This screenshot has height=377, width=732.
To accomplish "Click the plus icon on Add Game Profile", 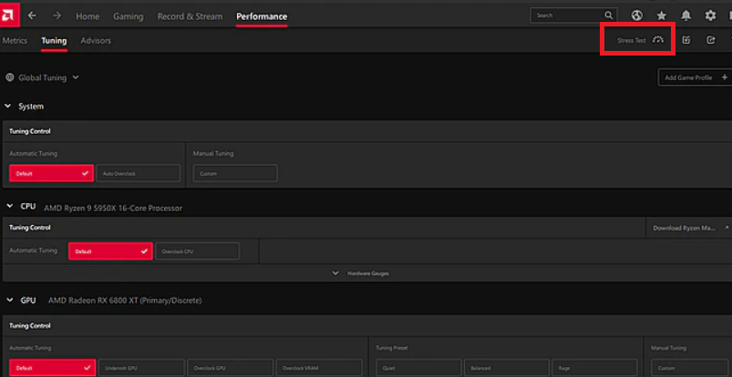I will [x=725, y=77].
